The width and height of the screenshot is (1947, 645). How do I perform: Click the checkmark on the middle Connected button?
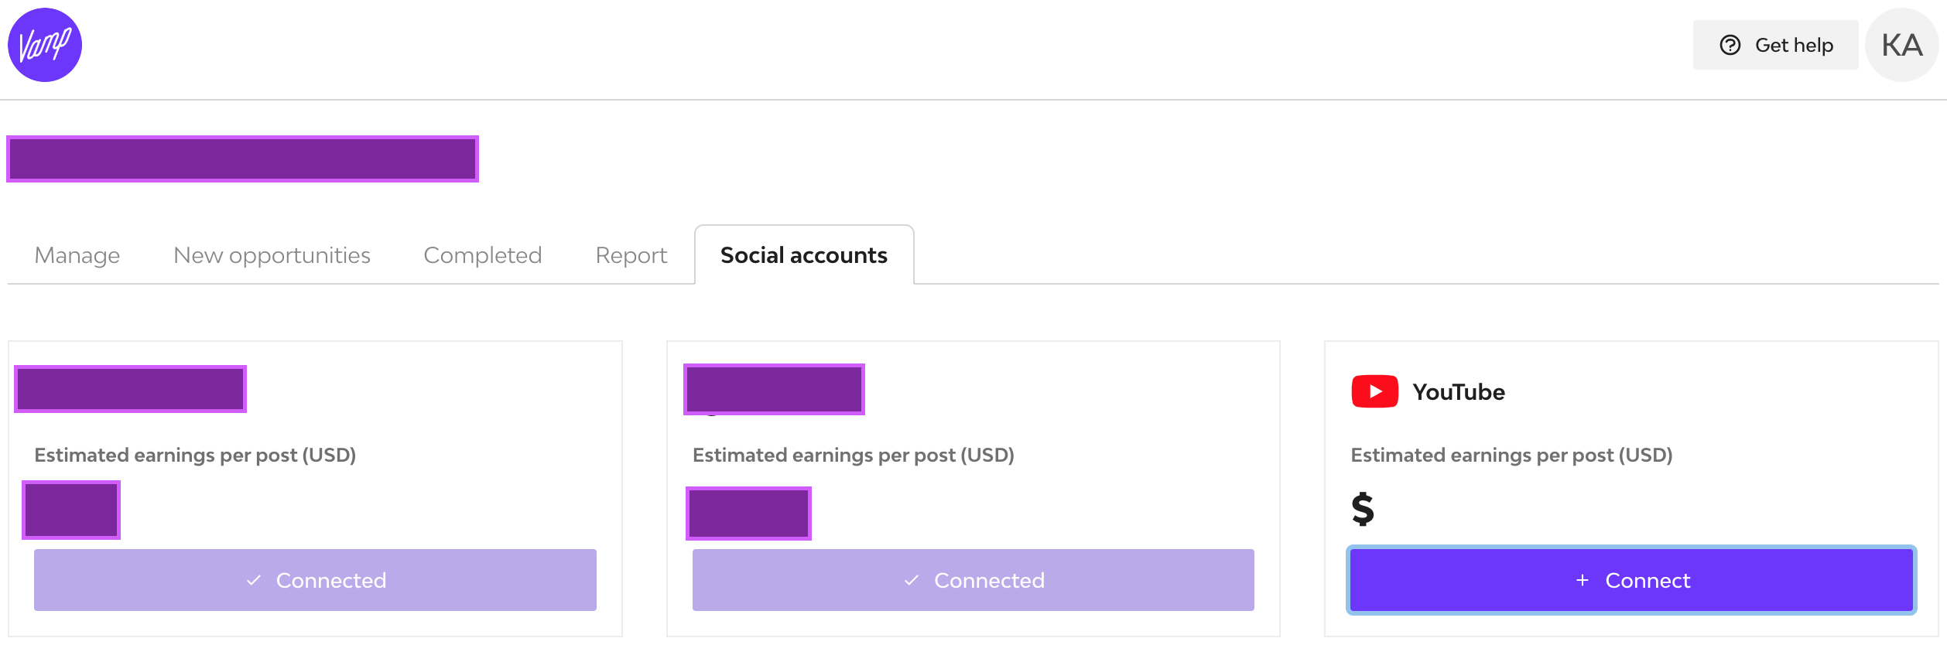pyautogui.click(x=912, y=580)
